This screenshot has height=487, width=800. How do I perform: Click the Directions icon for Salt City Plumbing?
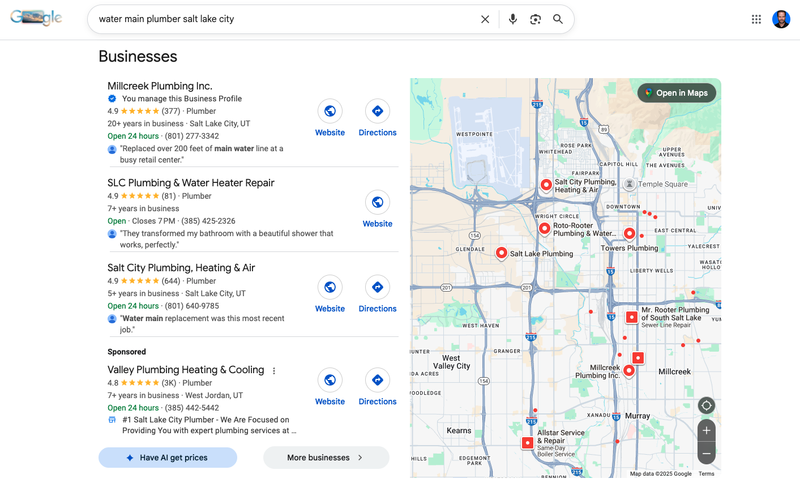pyautogui.click(x=378, y=287)
